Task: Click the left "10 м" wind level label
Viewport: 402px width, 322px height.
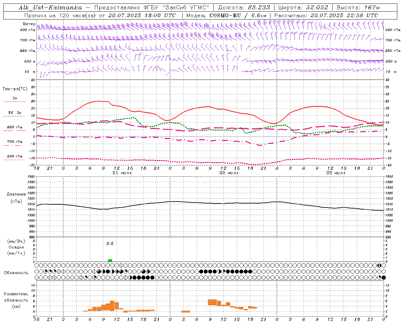Action: (x=30, y=72)
